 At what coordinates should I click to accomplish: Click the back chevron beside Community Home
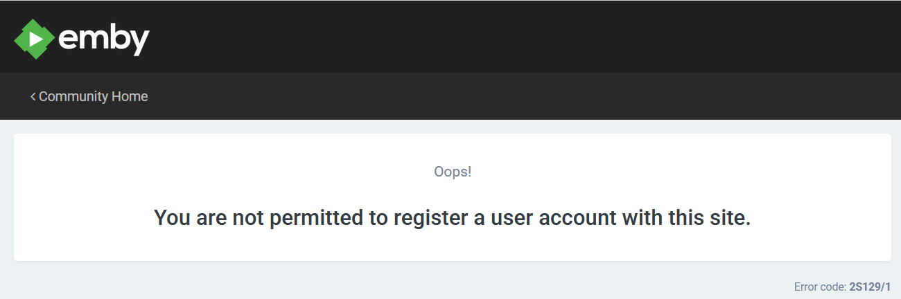point(33,96)
